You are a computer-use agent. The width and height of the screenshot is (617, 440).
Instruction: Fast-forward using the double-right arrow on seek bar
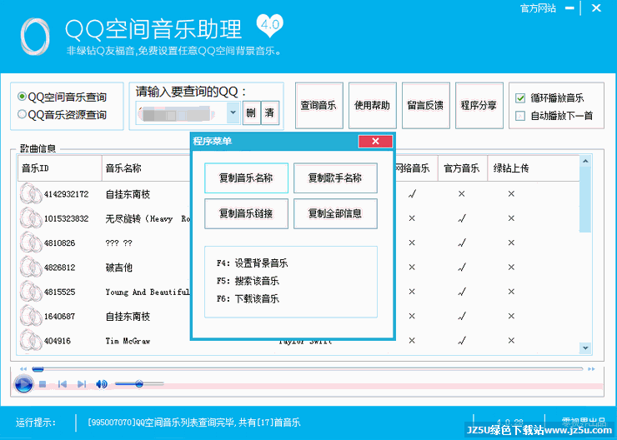[591, 369]
